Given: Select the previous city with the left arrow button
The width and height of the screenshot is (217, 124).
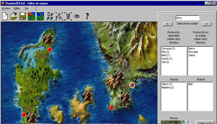Looking at the screenshot, I should tap(168, 24).
